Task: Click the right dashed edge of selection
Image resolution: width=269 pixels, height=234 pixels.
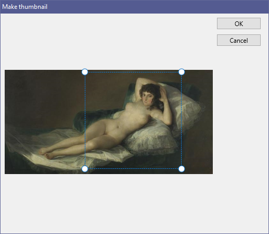Action: click(x=182, y=120)
